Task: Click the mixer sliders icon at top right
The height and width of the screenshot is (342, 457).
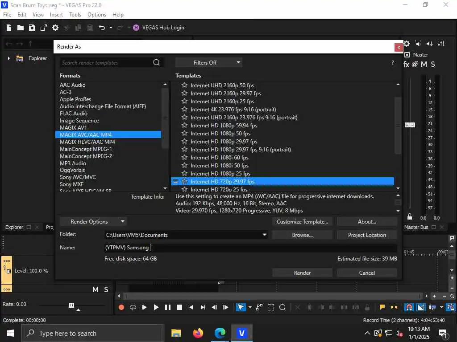Action: (441, 44)
